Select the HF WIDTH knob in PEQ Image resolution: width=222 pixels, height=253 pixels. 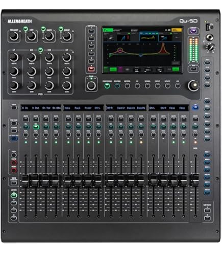click(67, 57)
